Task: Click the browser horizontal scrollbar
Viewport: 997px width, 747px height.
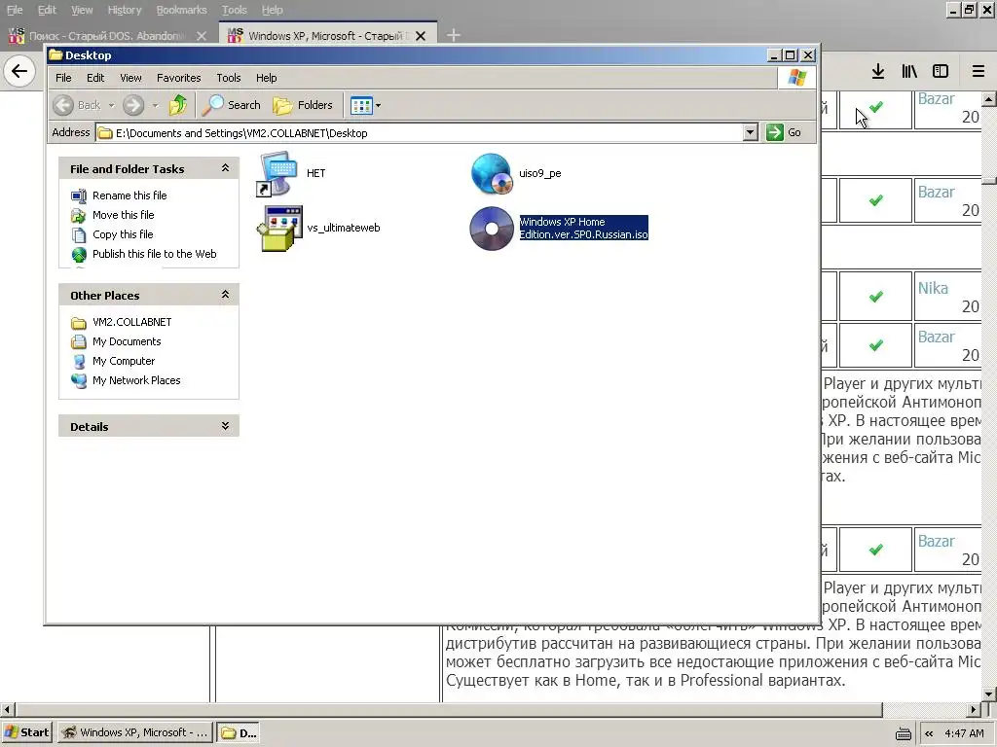Action: tap(448, 709)
